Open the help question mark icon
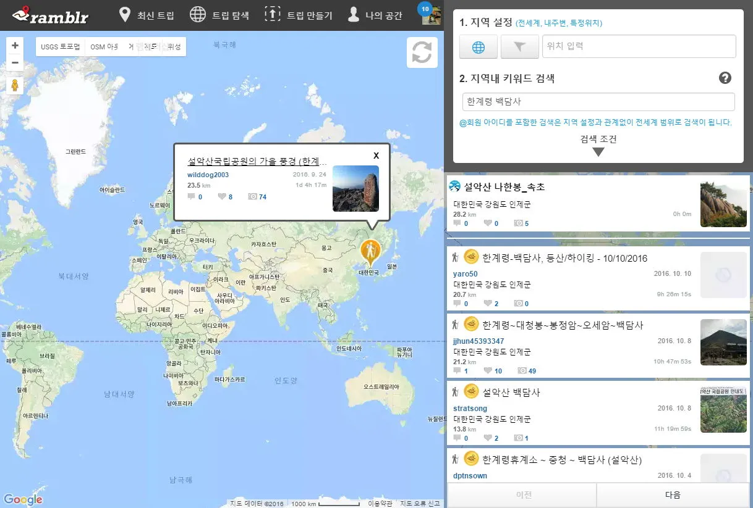Image resolution: width=753 pixels, height=508 pixels. (725, 78)
